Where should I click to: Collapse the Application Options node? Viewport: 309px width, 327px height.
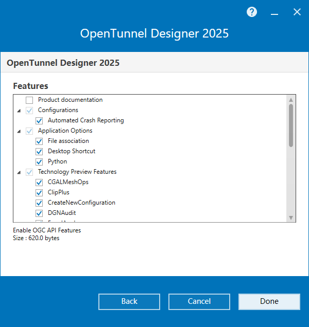(19, 132)
